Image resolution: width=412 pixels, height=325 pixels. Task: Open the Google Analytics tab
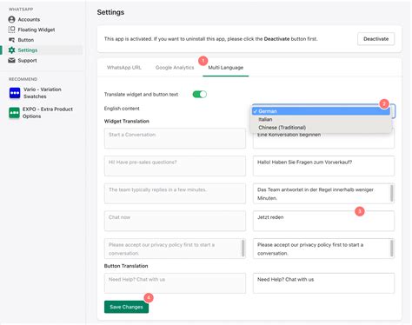[175, 68]
